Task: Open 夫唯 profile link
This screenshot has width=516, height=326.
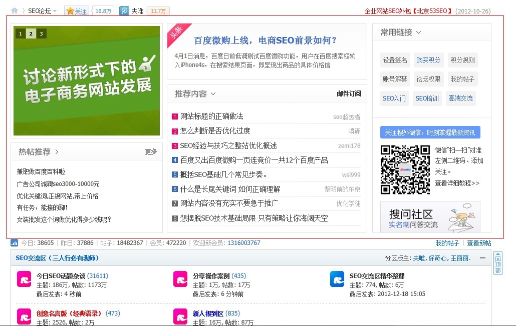Action: click(137, 11)
